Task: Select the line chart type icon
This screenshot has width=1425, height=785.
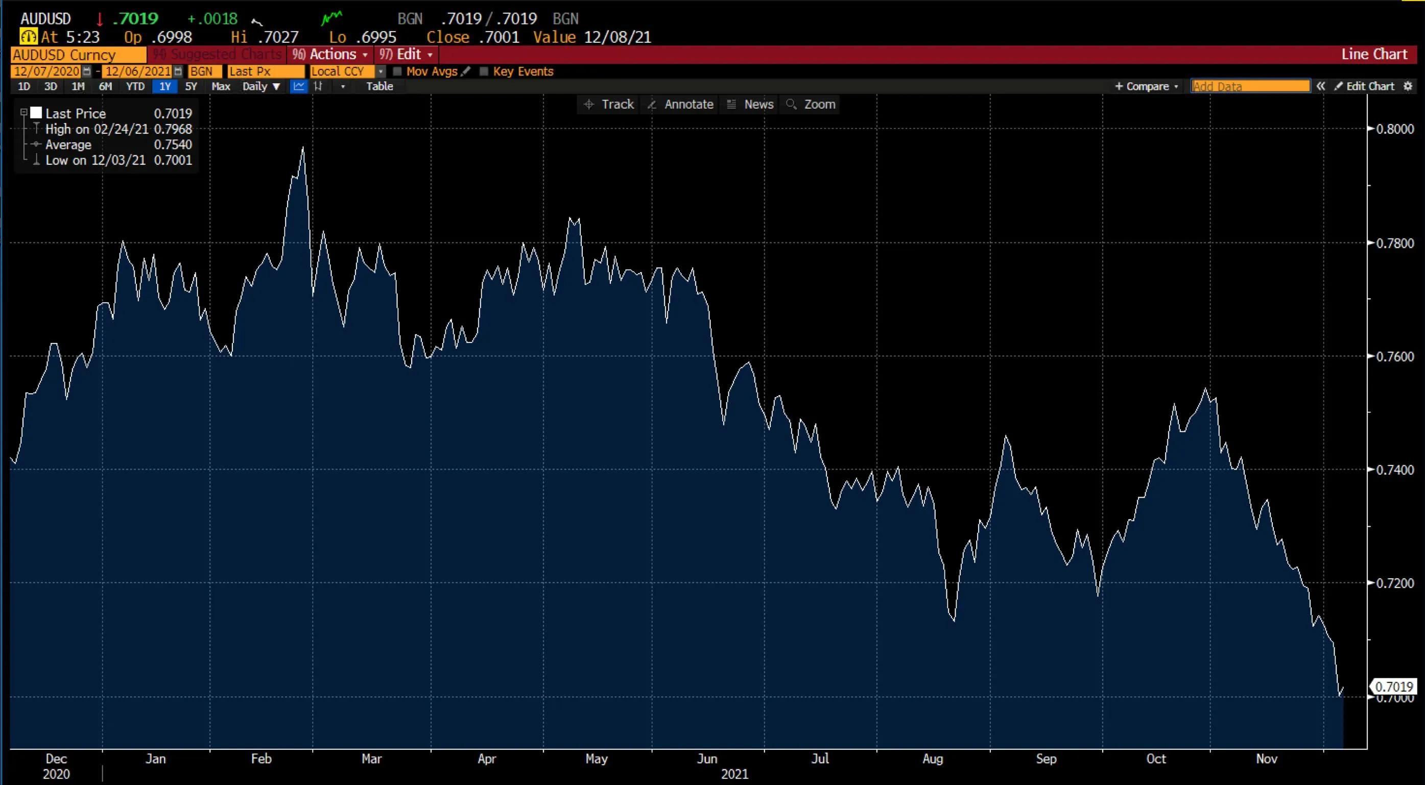Action: coord(299,86)
